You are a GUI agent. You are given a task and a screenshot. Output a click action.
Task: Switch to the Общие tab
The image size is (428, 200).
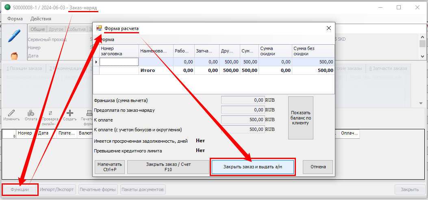[37, 29]
